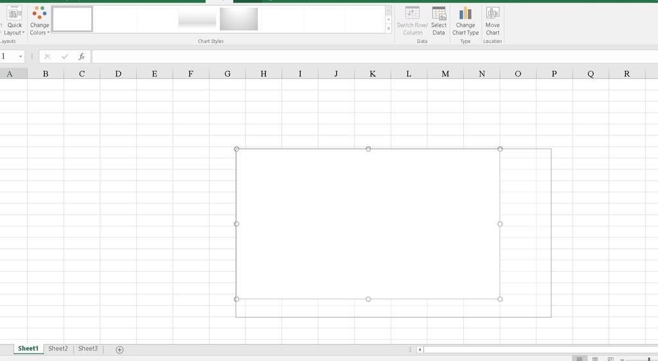Click the horizontal scrollbar track
This screenshot has height=361, width=658.
point(540,349)
